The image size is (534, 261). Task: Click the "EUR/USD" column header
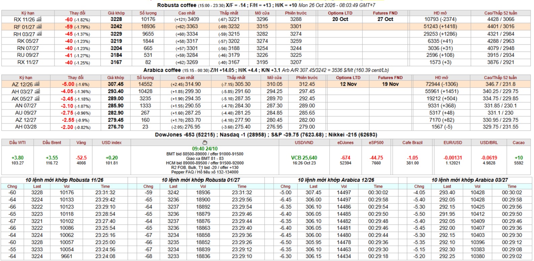tap(453, 143)
